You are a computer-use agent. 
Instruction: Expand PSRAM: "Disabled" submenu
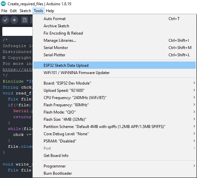114,141
